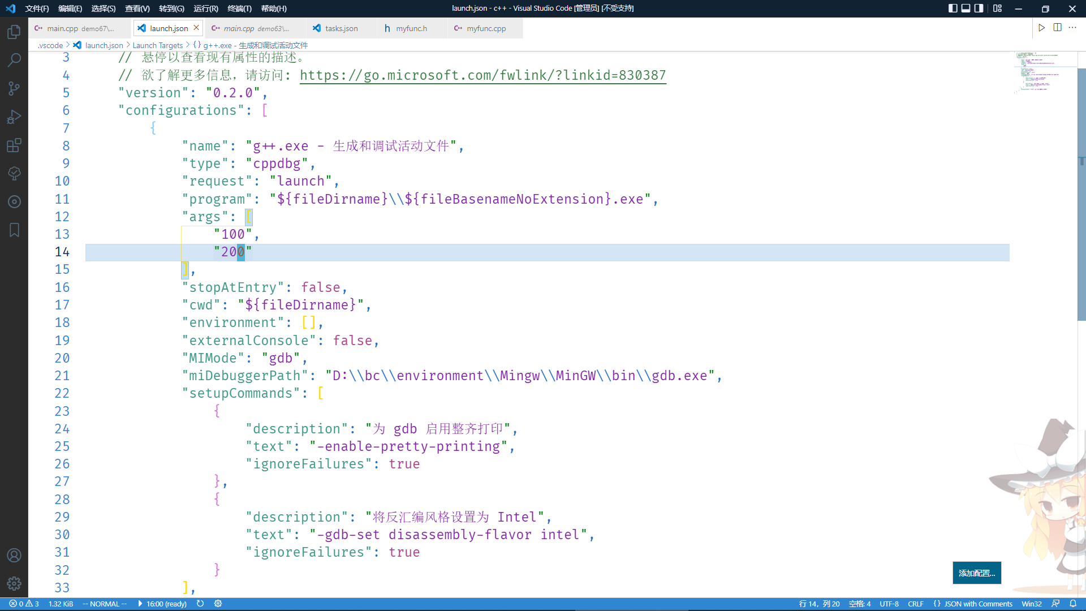Image resolution: width=1086 pixels, height=611 pixels.
Task: Run the active file with the play button
Action: tap(1041, 28)
